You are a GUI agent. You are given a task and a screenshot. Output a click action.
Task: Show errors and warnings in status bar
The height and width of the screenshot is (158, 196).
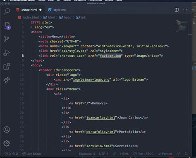coord(11,154)
